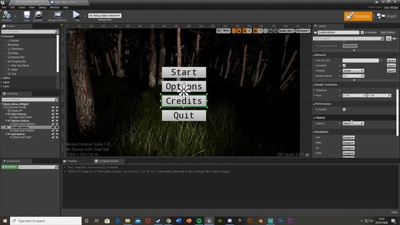Adjust the Render Opacity value slider

(x=353, y=76)
